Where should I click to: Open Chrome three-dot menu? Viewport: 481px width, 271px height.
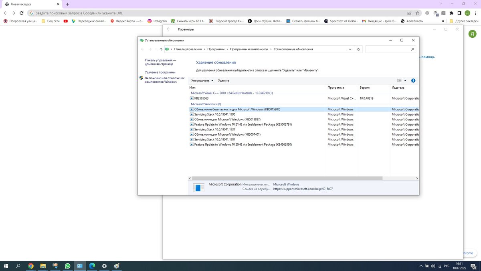(x=475, y=13)
